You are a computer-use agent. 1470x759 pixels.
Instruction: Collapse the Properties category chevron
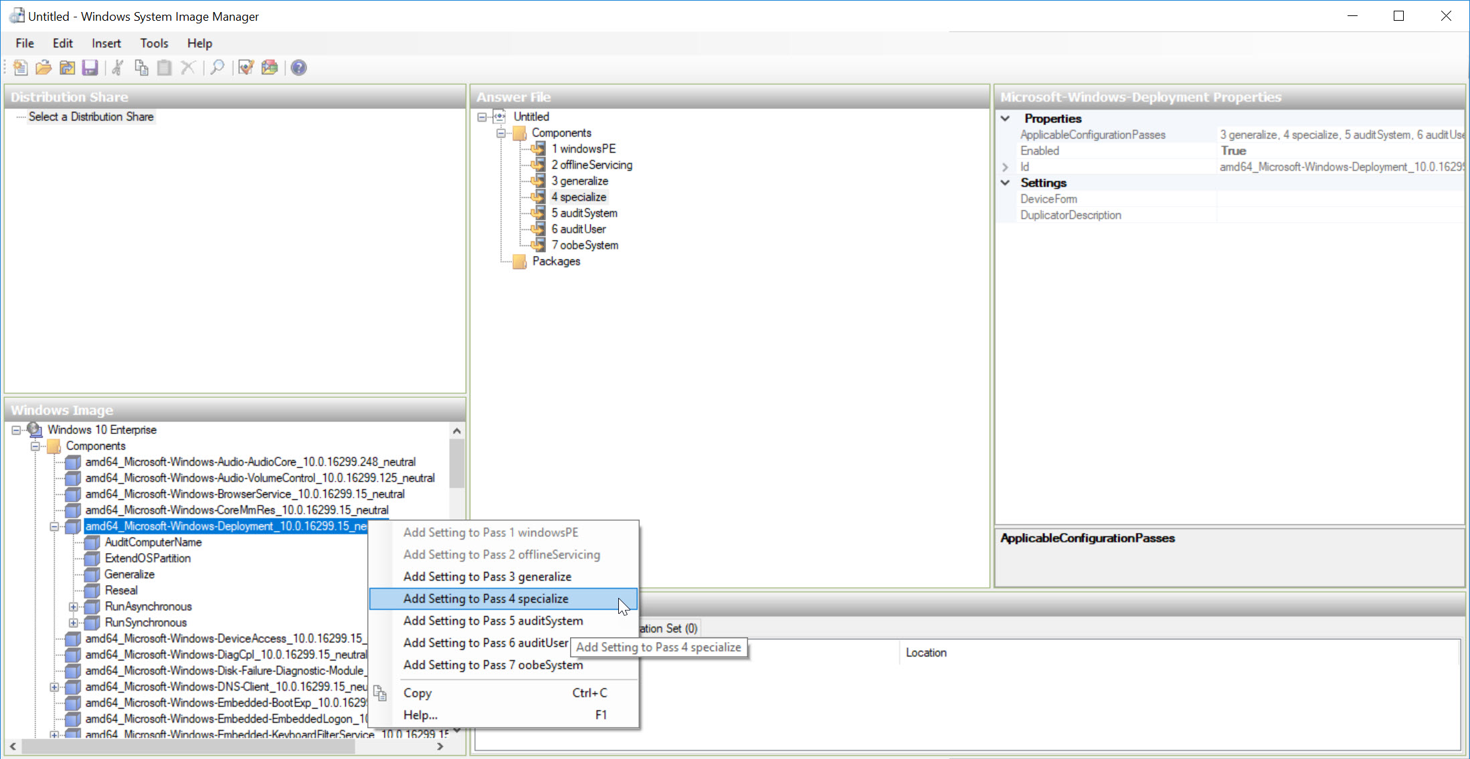(x=1005, y=118)
